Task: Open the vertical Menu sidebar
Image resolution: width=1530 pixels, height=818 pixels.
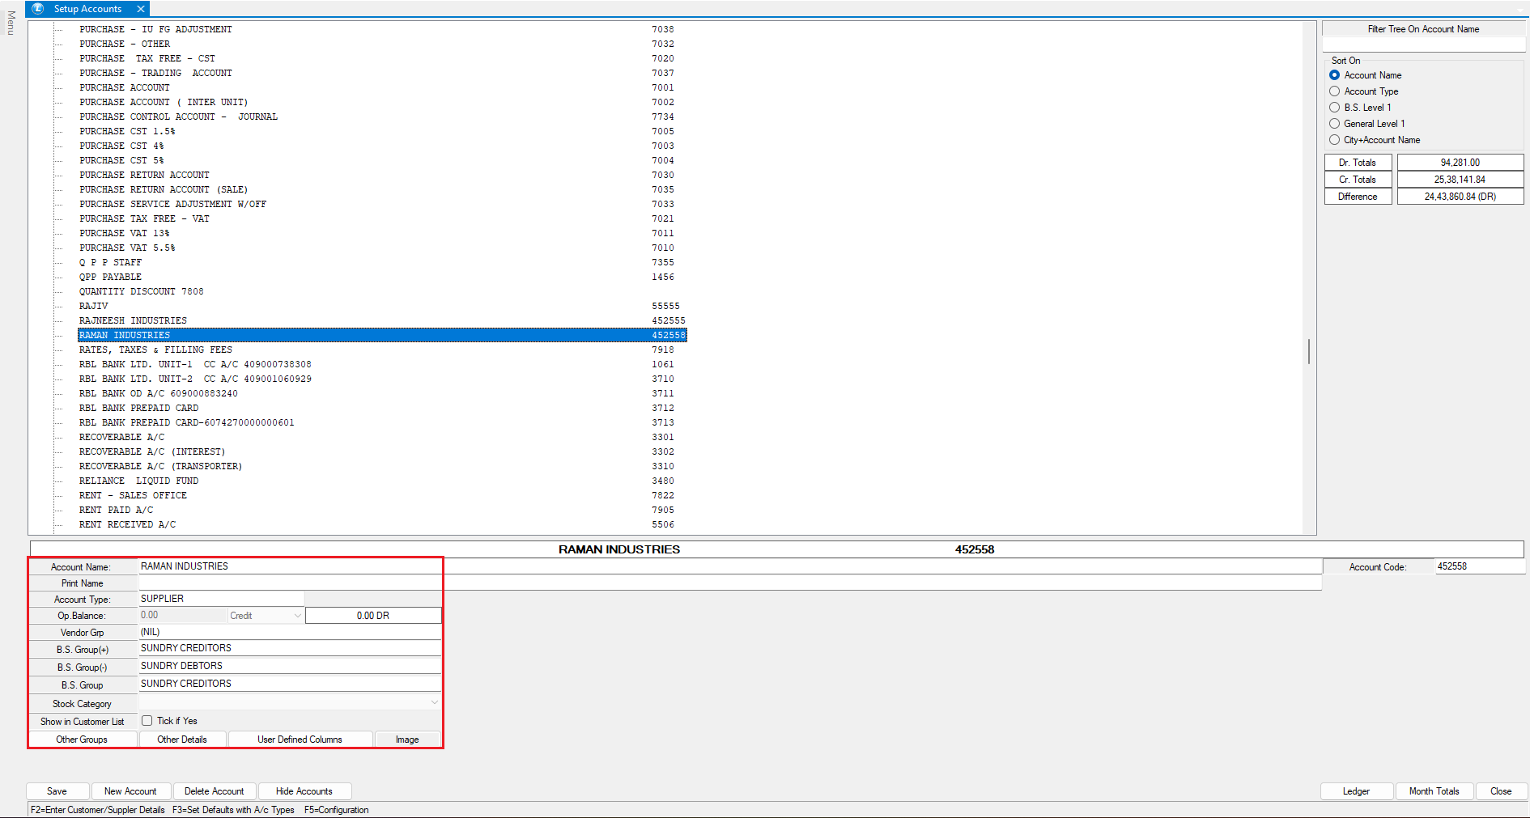Action: click(11, 23)
